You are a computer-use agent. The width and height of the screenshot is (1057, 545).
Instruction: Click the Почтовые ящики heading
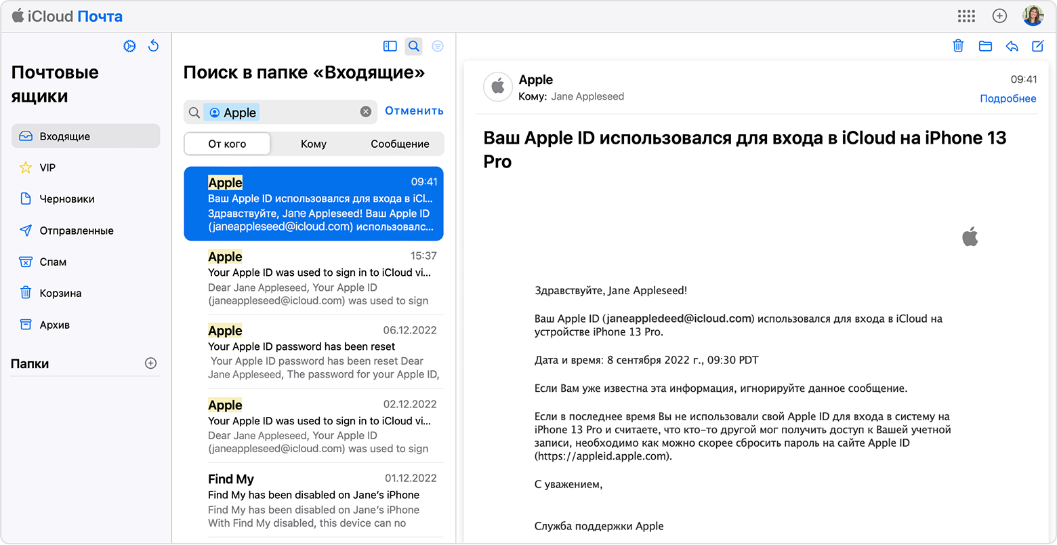[x=55, y=84]
